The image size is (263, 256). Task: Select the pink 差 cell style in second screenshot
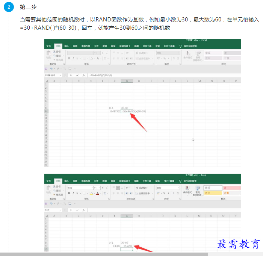(232, 188)
